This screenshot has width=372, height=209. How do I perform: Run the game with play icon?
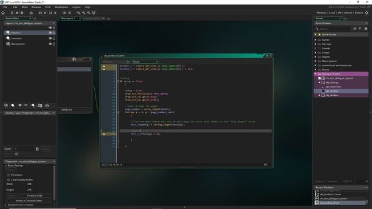45,13
